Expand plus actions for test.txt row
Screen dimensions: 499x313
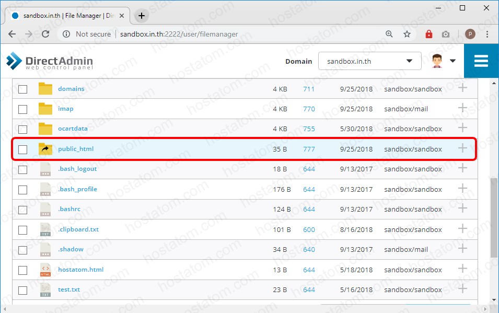(x=462, y=288)
